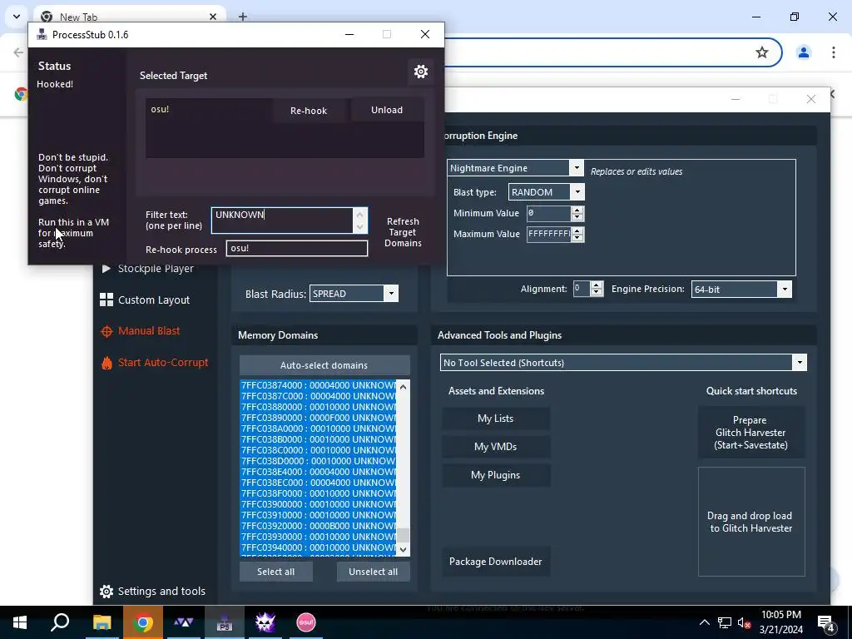Click the Stockpile Player play icon
Image resolution: width=852 pixels, height=639 pixels.
pos(106,269)
